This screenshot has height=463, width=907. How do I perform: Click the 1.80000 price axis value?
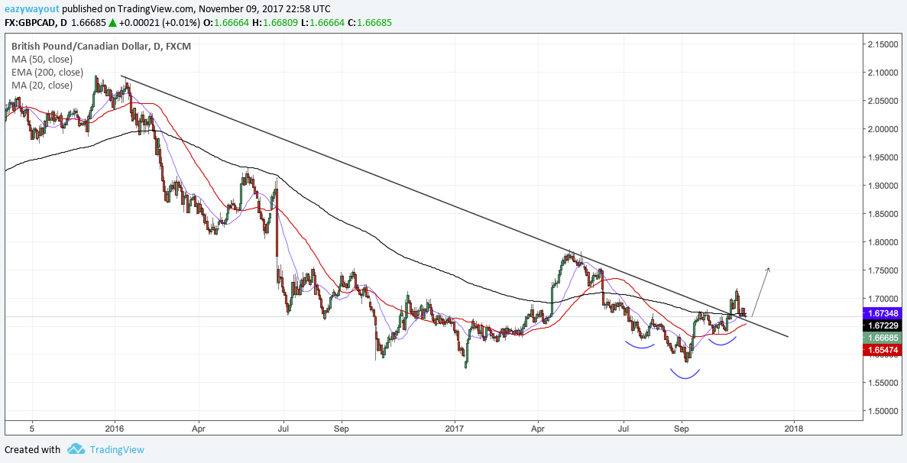pos(883,242)
